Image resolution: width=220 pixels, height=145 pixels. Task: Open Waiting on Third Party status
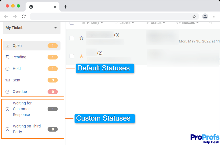32,129
